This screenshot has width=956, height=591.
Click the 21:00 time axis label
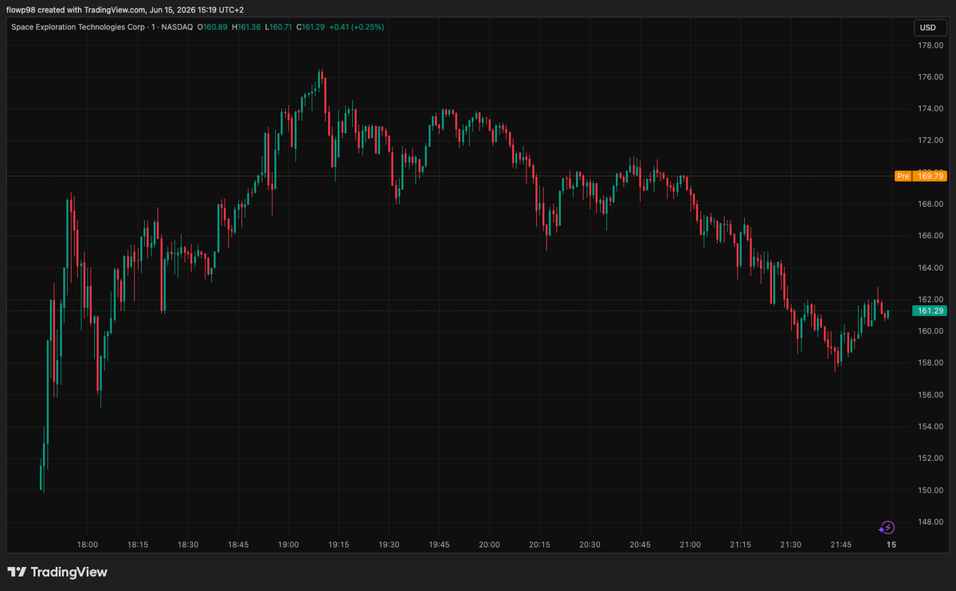(690, 545)
